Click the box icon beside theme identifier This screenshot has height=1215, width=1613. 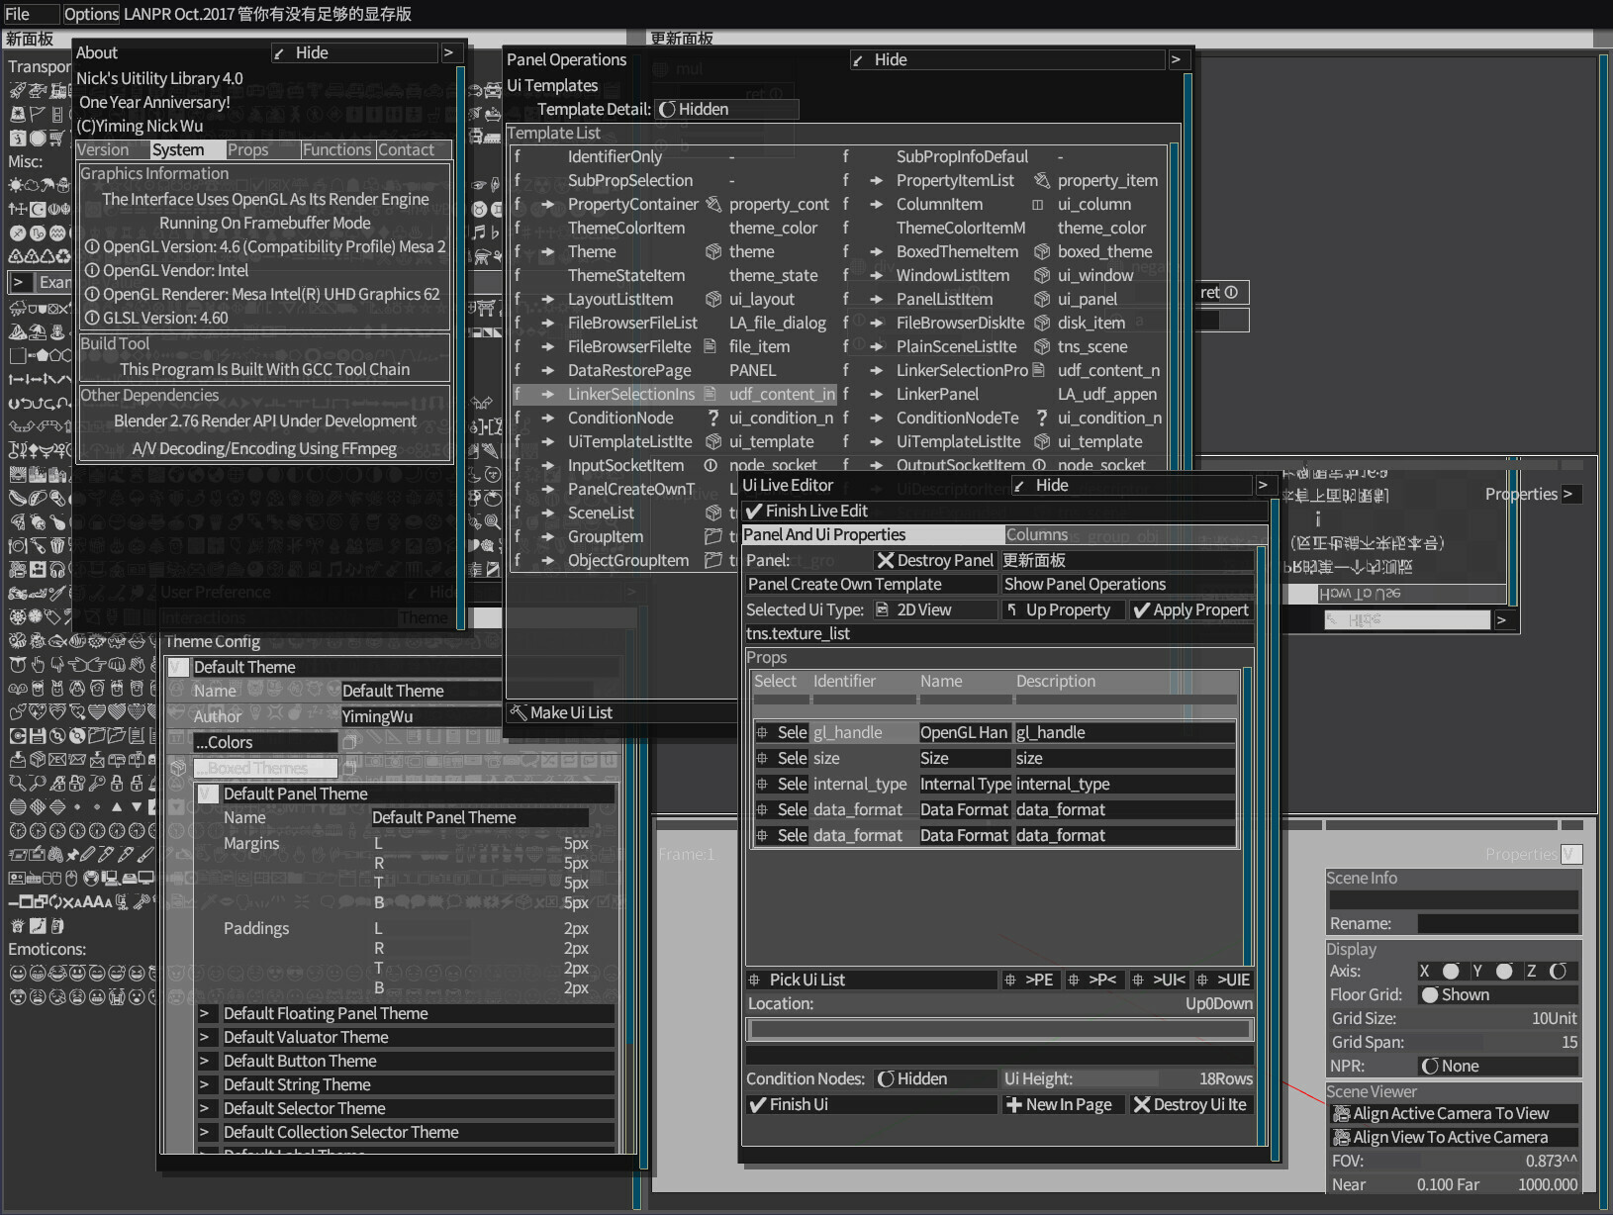(712, 251)
